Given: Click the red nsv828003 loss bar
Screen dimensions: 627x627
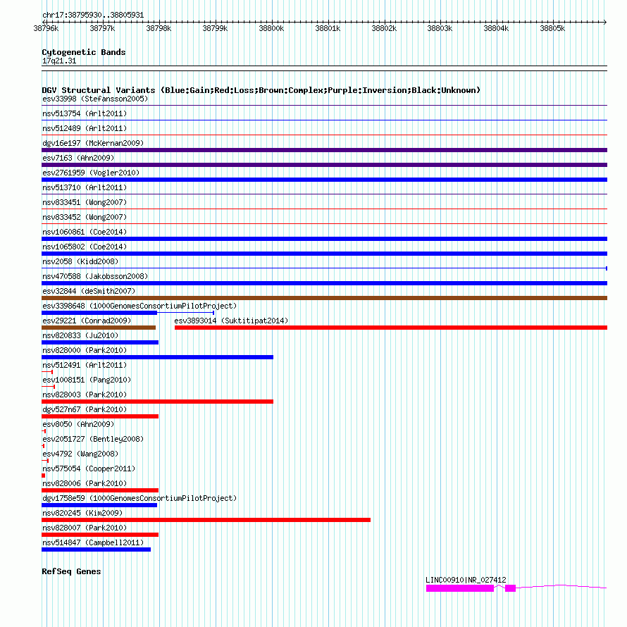Looking at the screenshot, I should (x=158, y=402).
